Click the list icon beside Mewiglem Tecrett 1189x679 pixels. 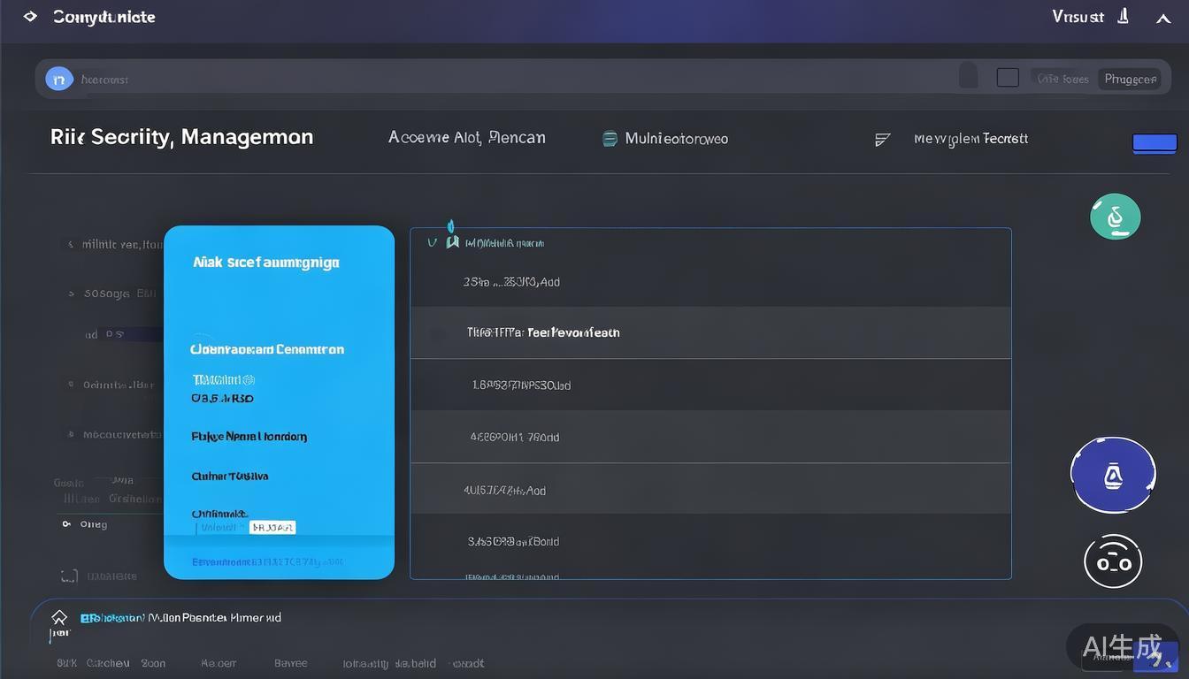882,140
